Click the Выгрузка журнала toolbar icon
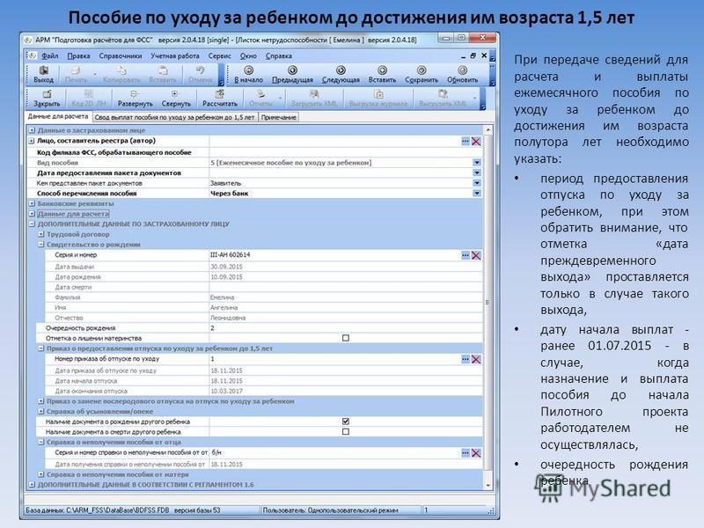 point(378,98)
